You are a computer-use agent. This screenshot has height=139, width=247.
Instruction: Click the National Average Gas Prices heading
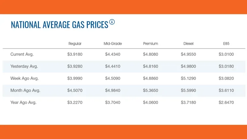pyautogui.click(x=60, y=25)
